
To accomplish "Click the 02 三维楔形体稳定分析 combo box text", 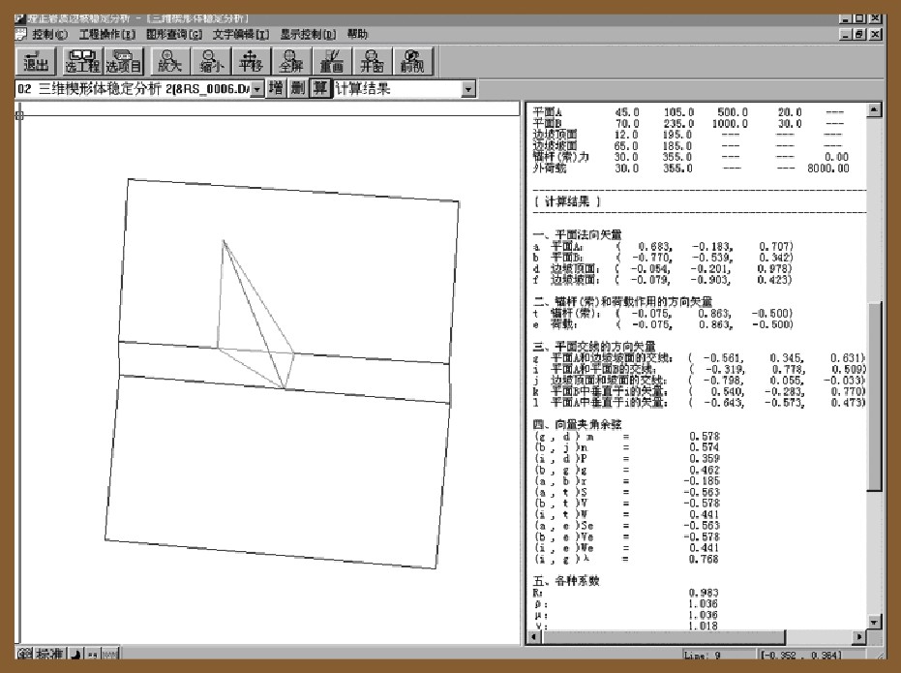I will (134, 89).
